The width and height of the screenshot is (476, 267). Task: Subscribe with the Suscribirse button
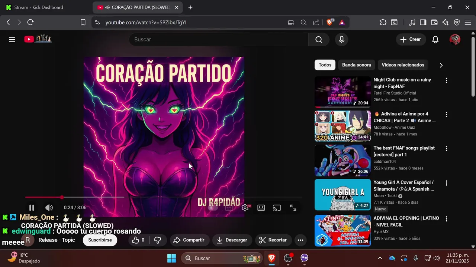point(100,240)
